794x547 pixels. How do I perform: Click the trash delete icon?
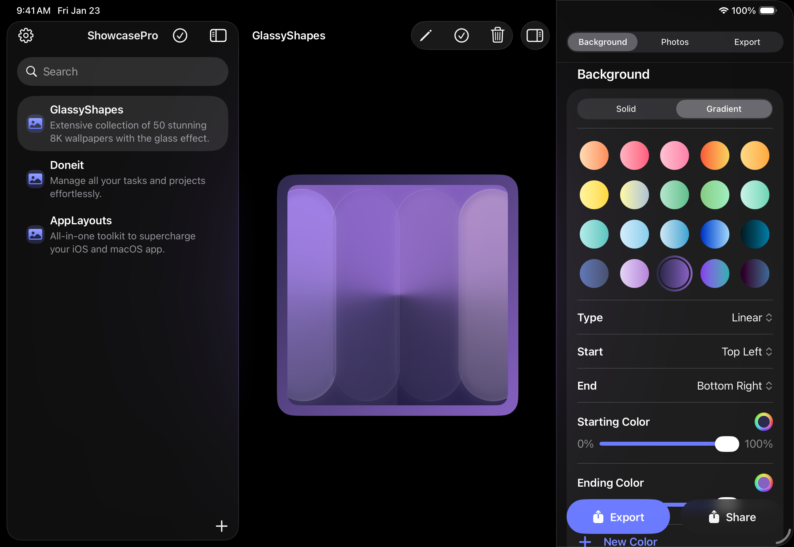[497, 35]
